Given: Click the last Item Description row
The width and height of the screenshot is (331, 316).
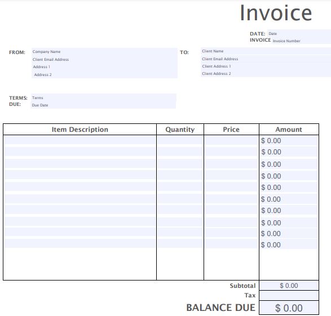Looking at the screenshot, I should click(80, 243).
